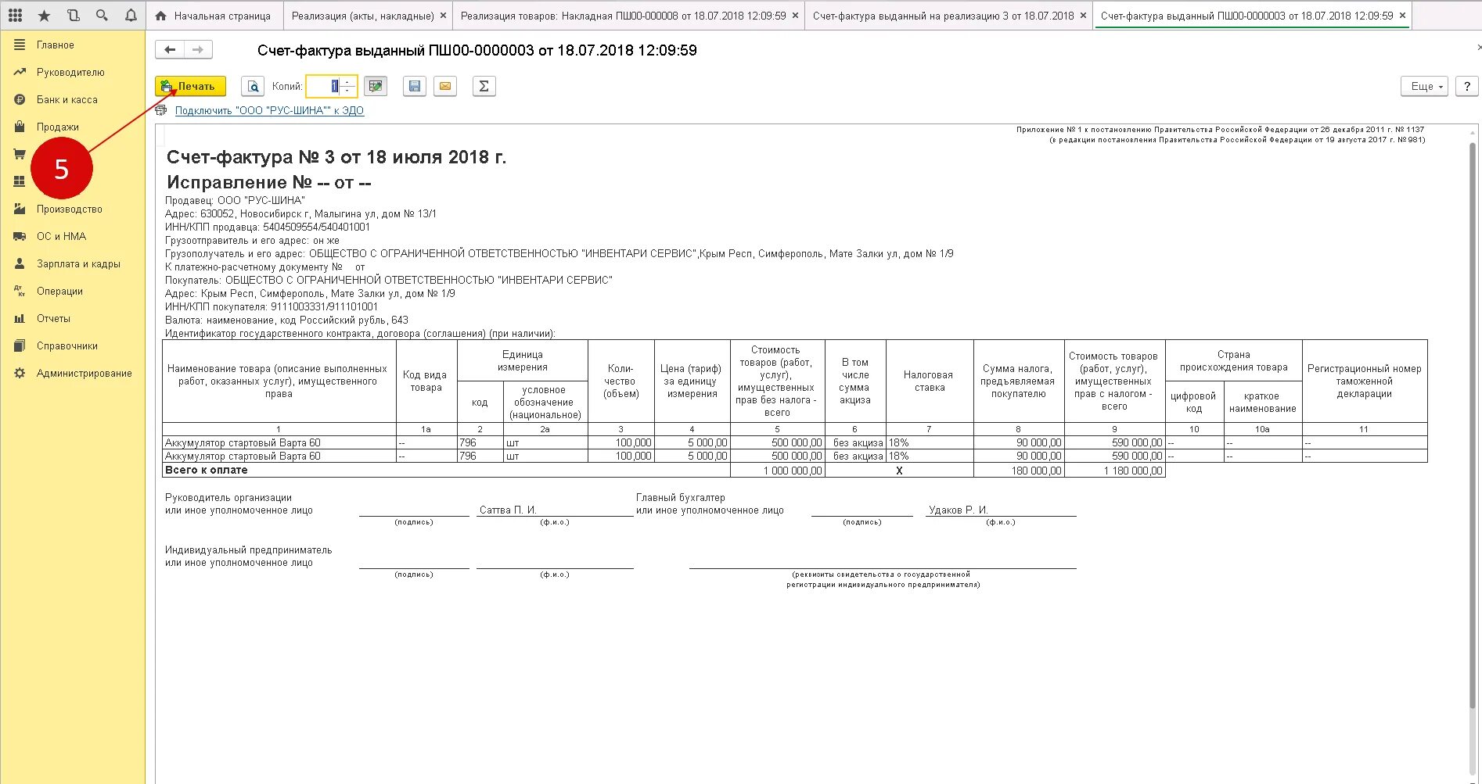
Task: Click the home icon on Начальная страница tab
Action: pos(160,16)
